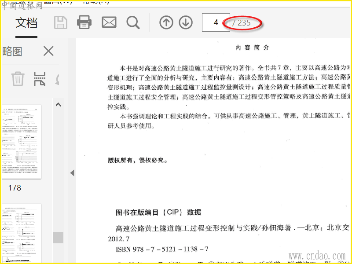Click the extract pages icon
Viewport: 352px width, 264px height.
40,79
